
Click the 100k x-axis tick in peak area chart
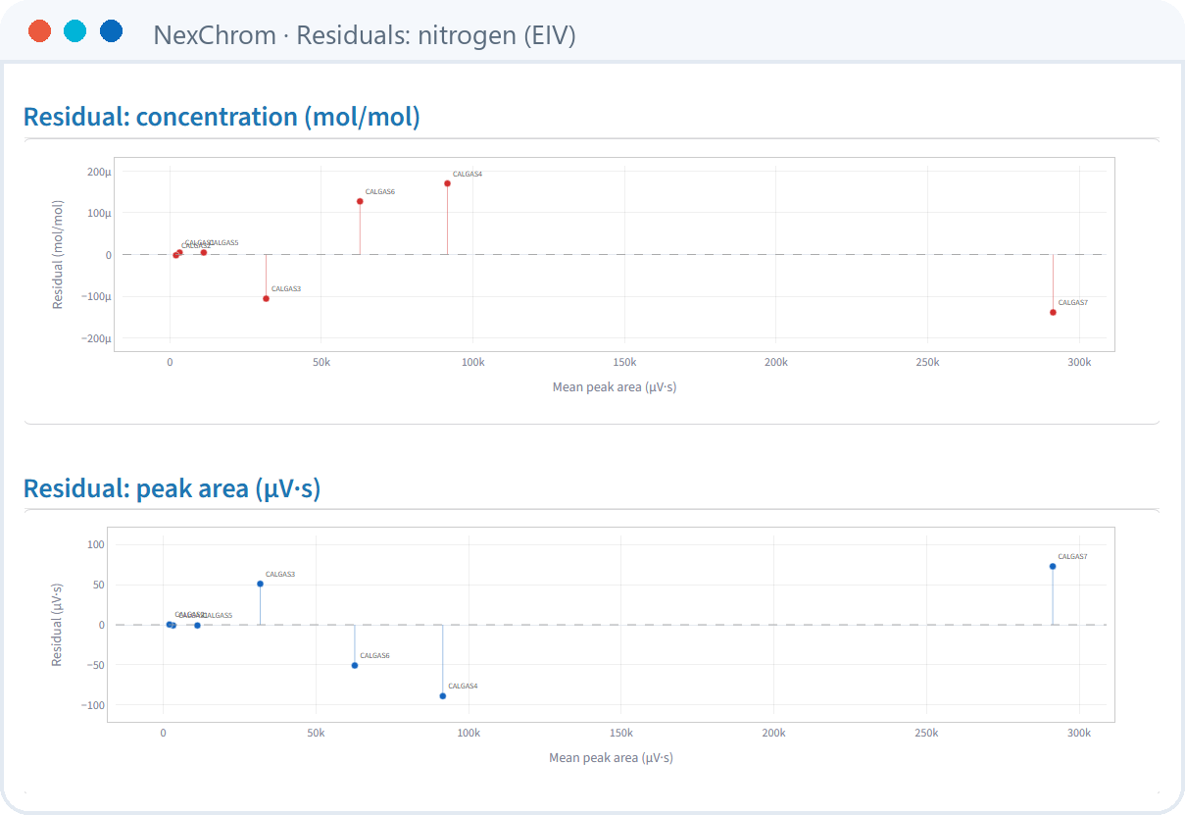coord(469,733)
